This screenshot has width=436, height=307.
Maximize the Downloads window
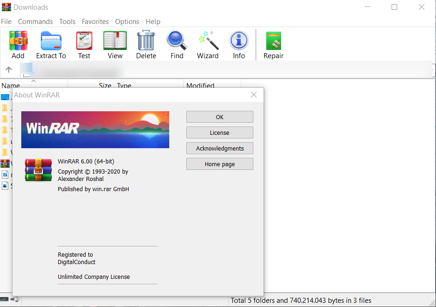394,7
